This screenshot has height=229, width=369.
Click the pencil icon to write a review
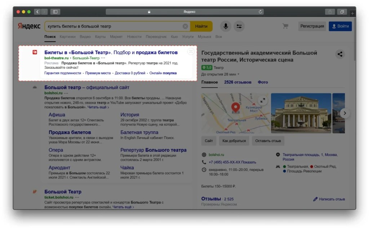[x=315, y=199]
